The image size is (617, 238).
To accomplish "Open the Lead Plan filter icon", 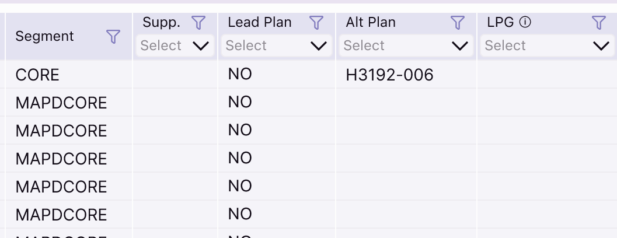I will click(316, 23).
